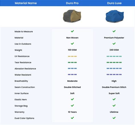Click the 'Made to Measure' row label
This screenshot has width=135, height=125.
click(x=24, y=31)
